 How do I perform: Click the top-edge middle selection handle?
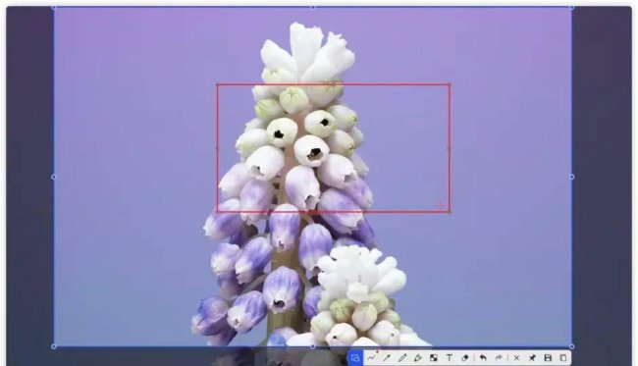tap(312, 7)
